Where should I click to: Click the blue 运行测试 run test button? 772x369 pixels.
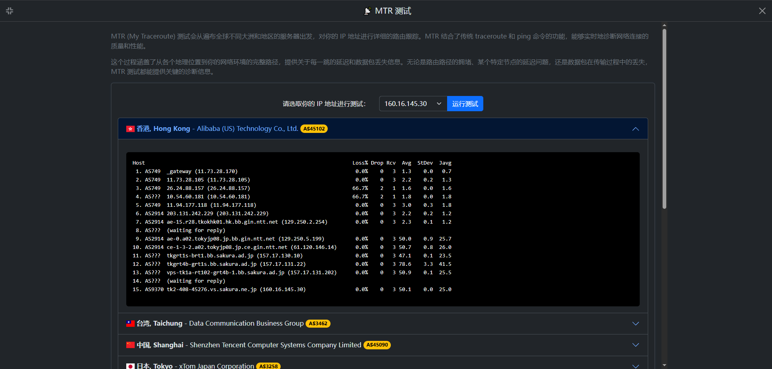pyautogui.click(x=465, y=104)
